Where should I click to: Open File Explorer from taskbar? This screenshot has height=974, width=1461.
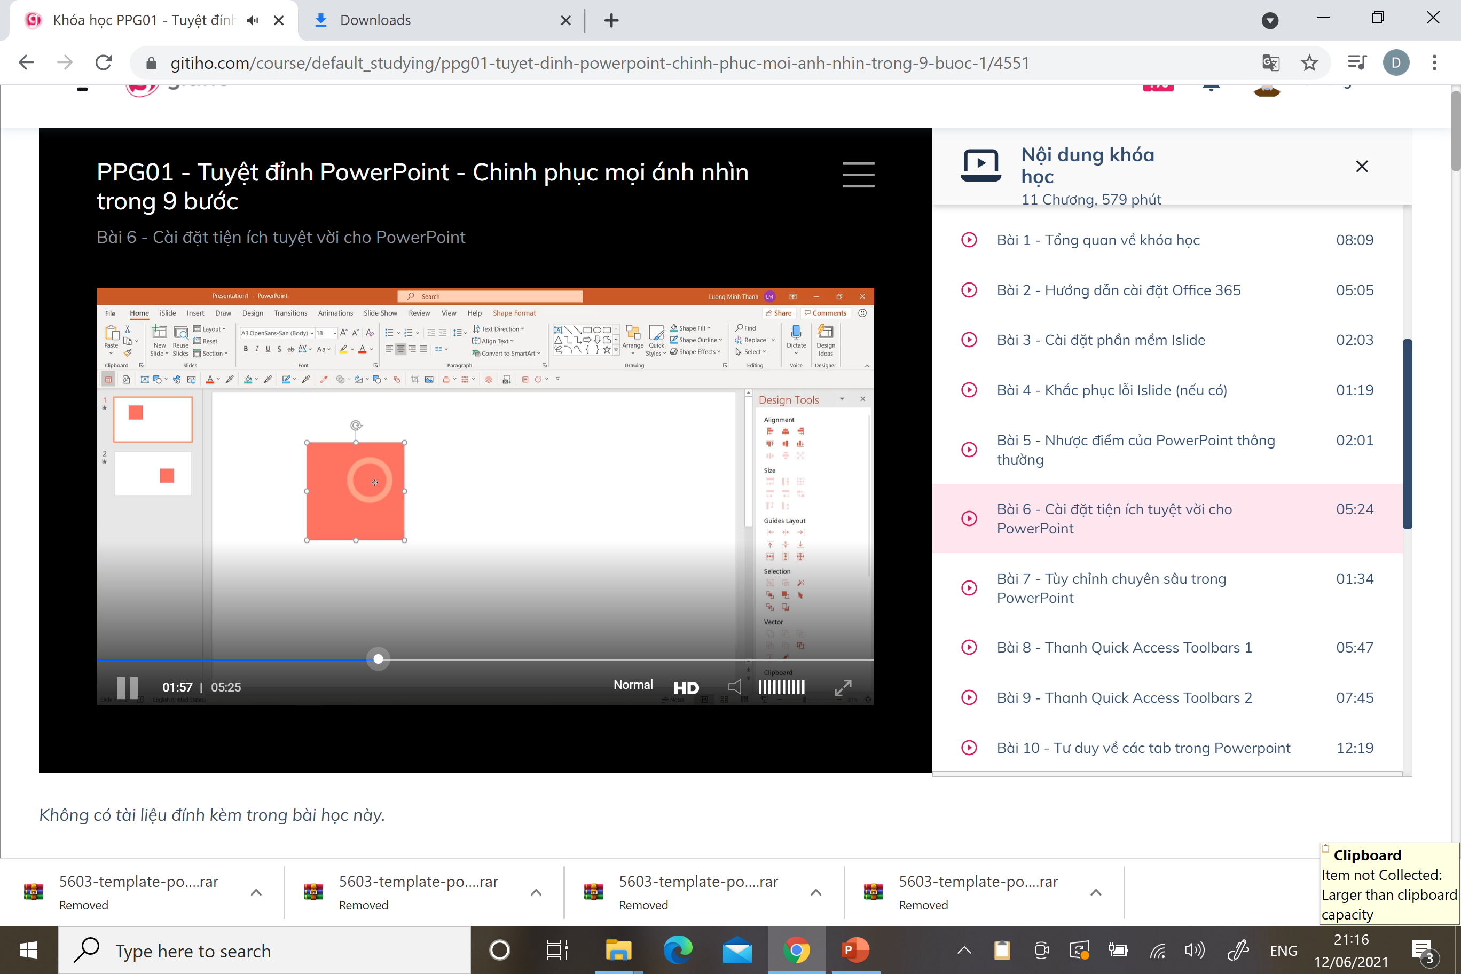[x=618, y=951]
